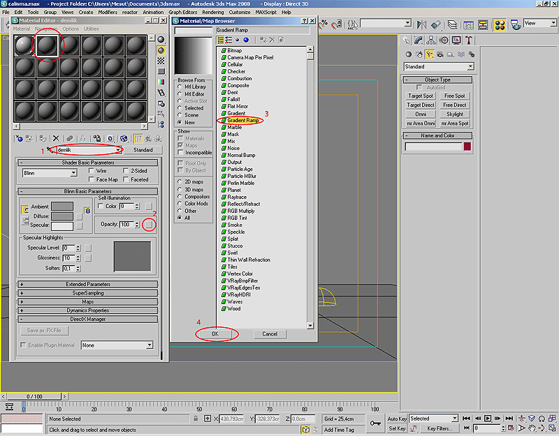The width and height of the screenshot is (559, 436).
Task: Expand the Maps rollout
Action: point(88,301)
